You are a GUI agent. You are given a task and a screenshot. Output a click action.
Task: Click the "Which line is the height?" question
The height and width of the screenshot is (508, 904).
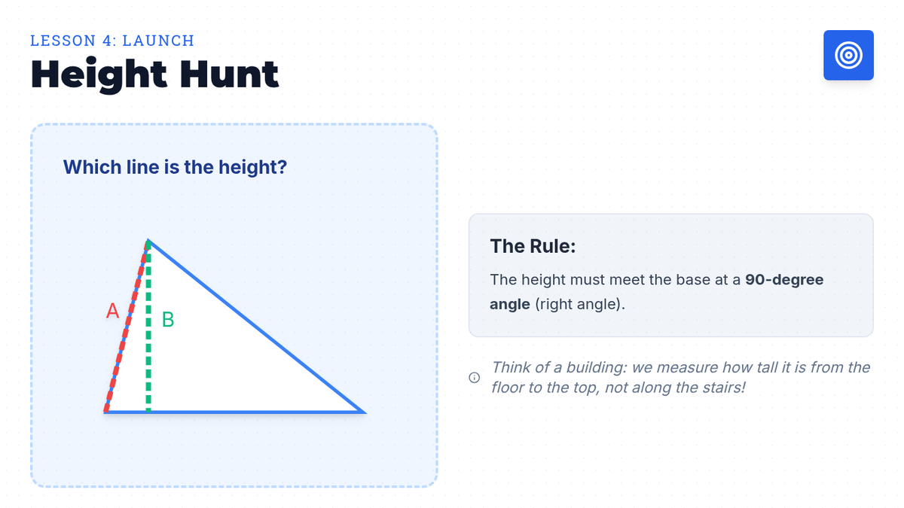(x=175, y=166)
